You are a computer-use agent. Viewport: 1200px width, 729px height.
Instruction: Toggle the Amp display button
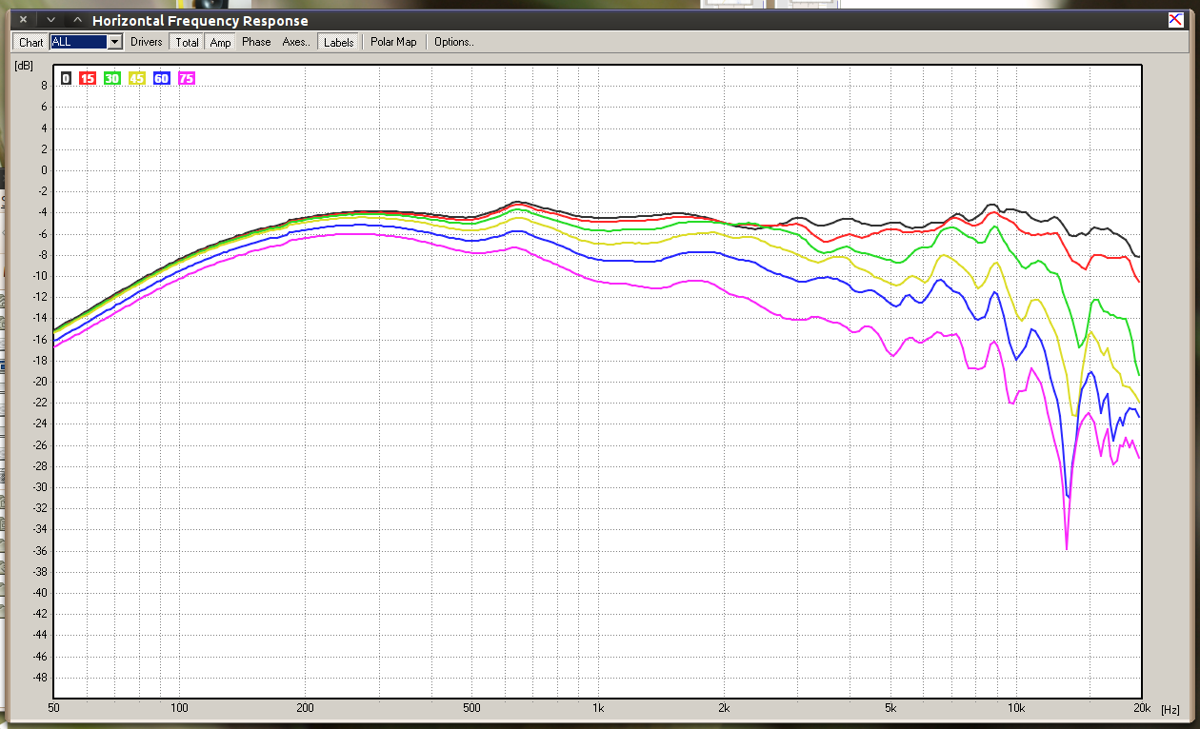(x=220, y=42)
